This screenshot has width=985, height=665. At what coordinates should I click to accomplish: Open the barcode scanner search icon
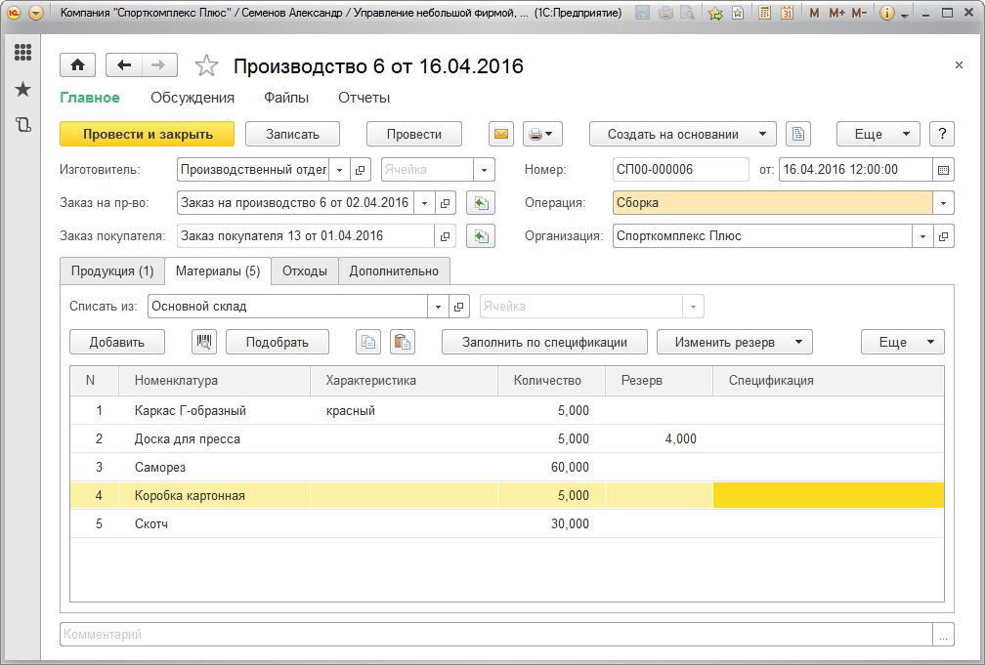pos(204,342)
